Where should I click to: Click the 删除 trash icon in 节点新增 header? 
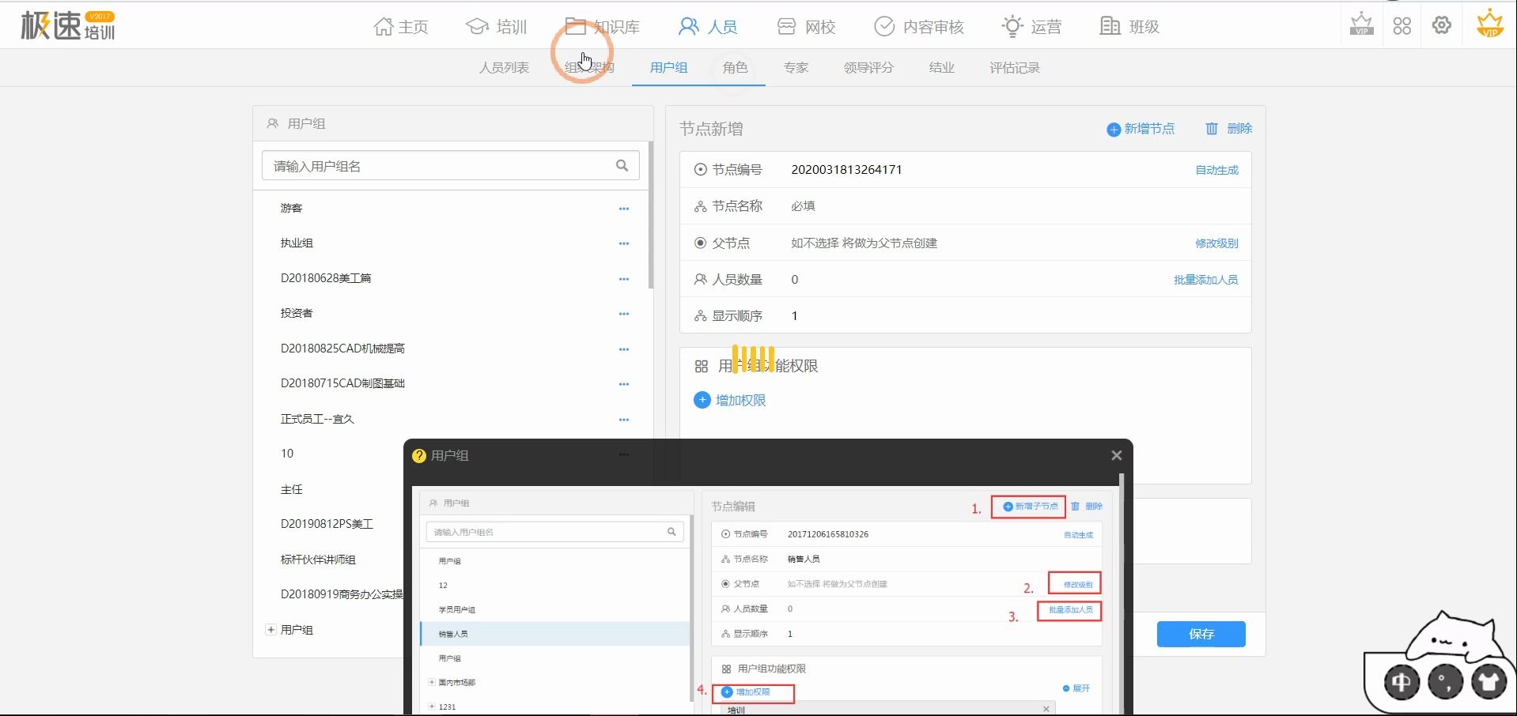tap(1212, 129)
